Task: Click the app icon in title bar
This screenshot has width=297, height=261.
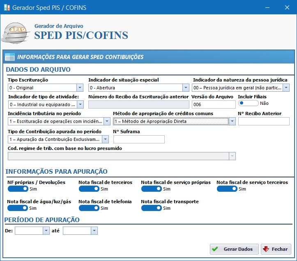Action: pyautogui.click(x=7, y=7)
